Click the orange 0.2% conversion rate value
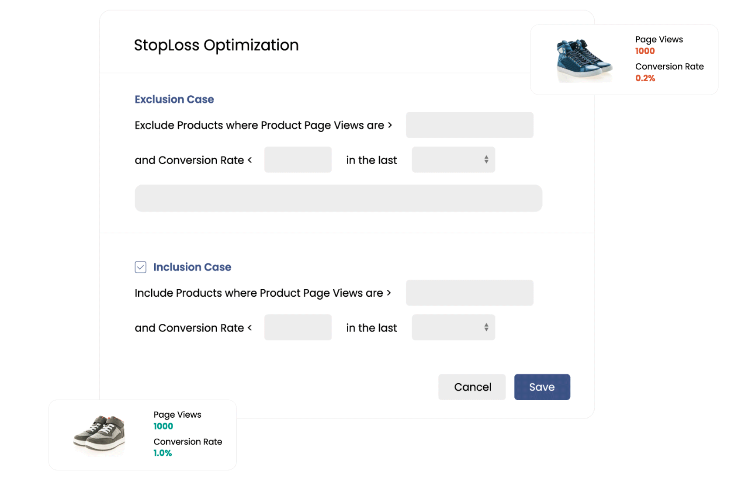 pyautogui.click(x=645, y=78)
